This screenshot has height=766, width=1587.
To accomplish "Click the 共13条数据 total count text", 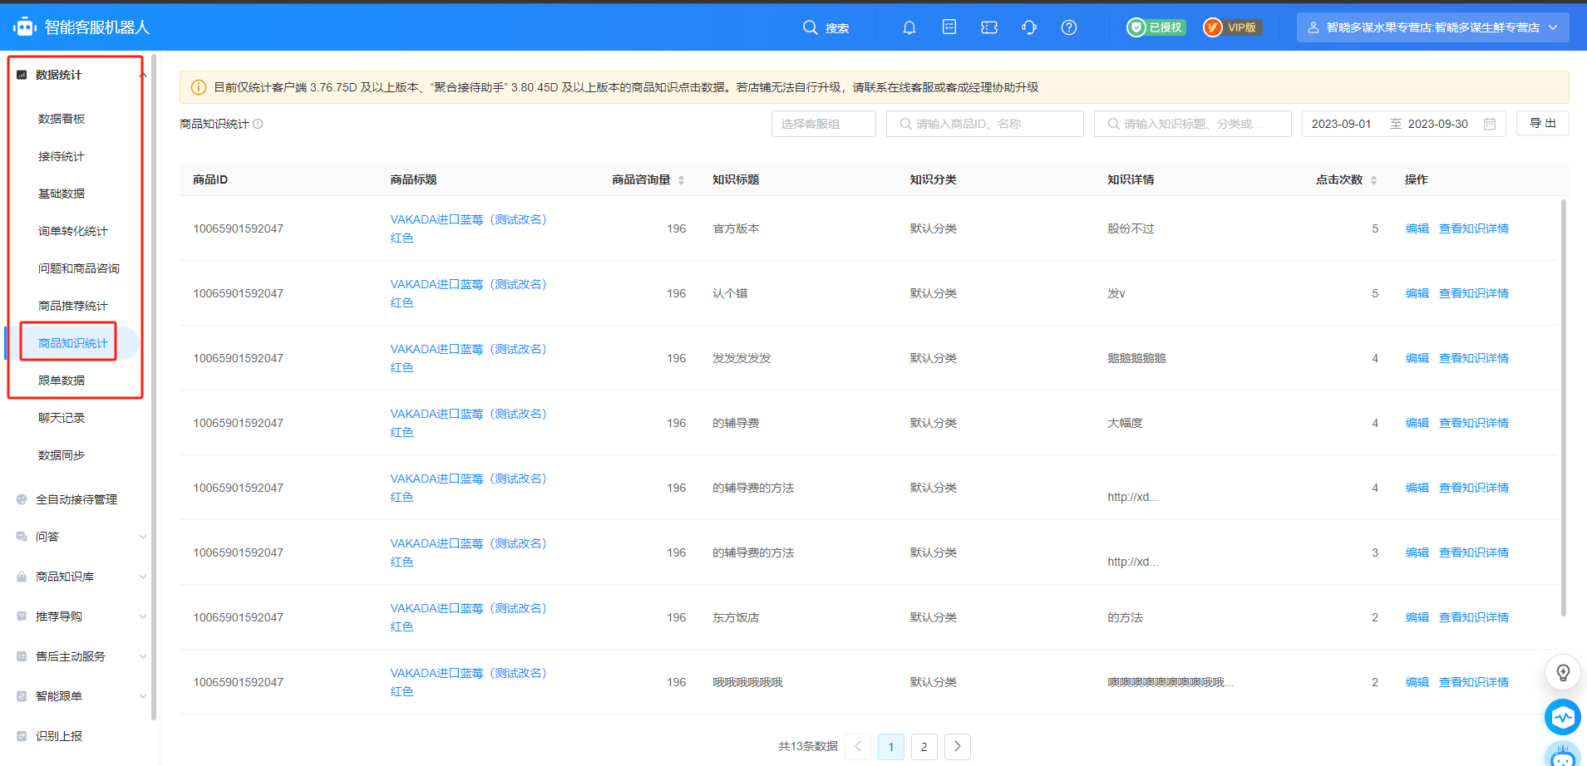I will click(808, 746).
